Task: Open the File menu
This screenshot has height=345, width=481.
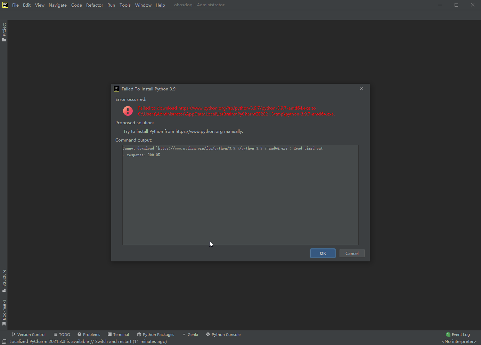Action: (x=15, y=5)
